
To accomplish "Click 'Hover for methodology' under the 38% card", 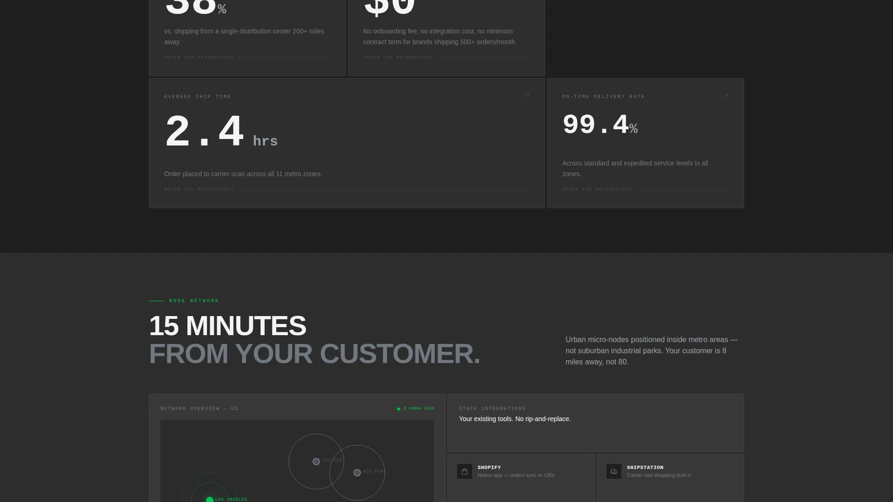I will pos(199,58).
